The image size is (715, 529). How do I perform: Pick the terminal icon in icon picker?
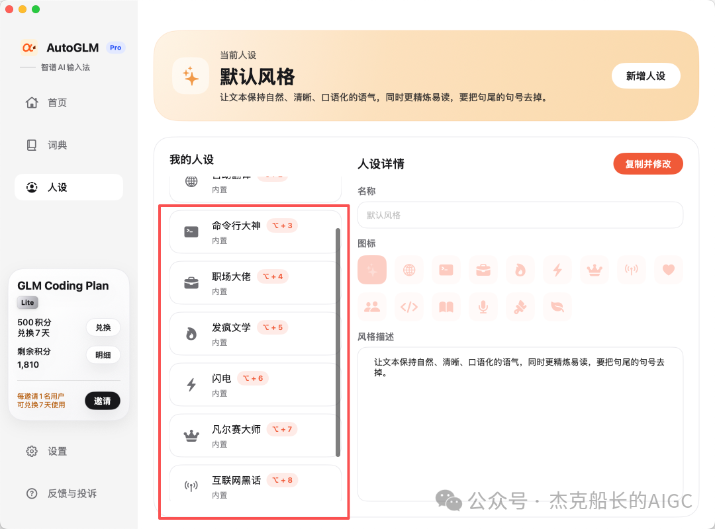[446, 270]
